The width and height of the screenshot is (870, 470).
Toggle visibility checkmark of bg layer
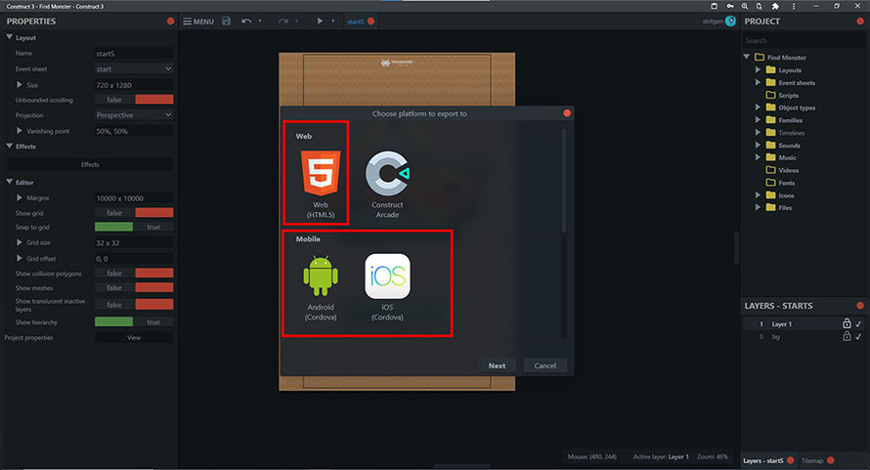[858, 336]
